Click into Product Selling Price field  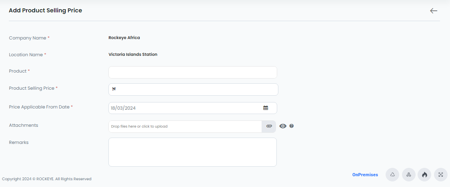(x=193, y=89)
